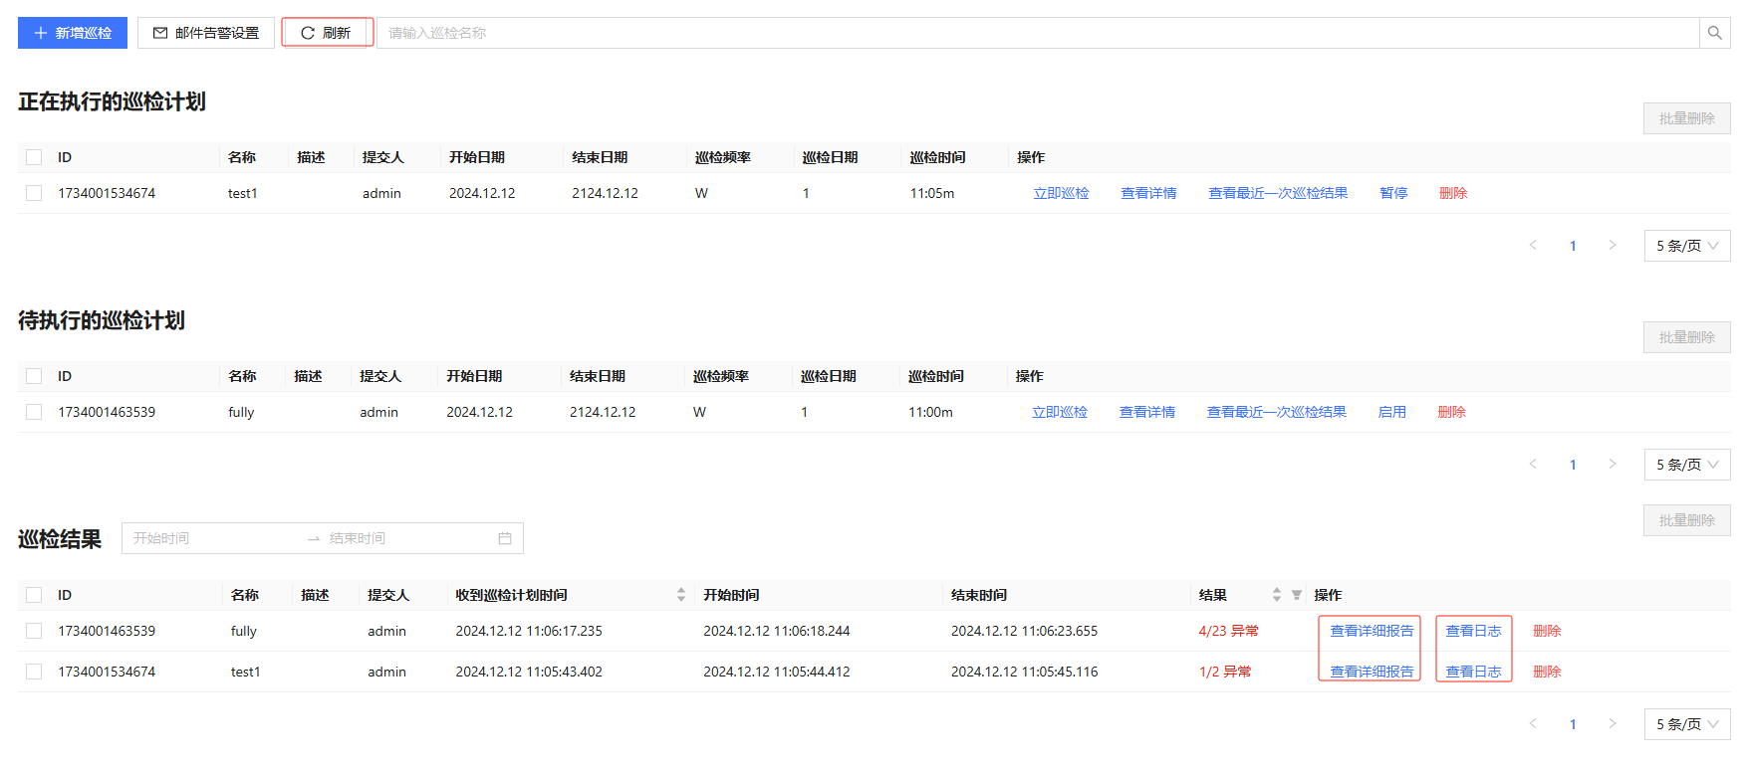Open 查看详细报告 for fully result
The height and width of the screenshot is (773, 1745).
[1371, 631]
